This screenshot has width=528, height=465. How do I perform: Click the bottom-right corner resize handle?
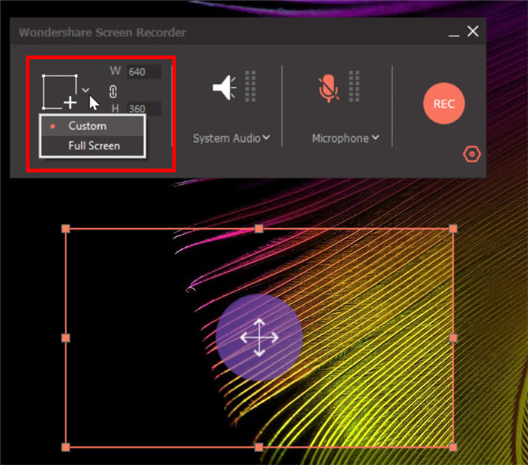point(453,447)
